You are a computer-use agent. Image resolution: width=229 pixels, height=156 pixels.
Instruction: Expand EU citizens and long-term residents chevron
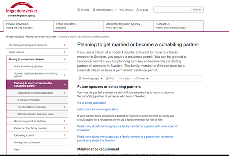(65, 45)
